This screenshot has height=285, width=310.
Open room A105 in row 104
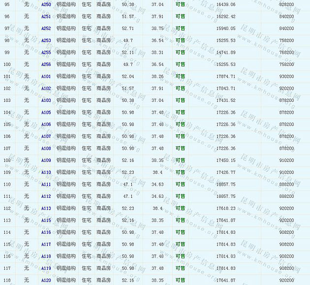point(46,112)
